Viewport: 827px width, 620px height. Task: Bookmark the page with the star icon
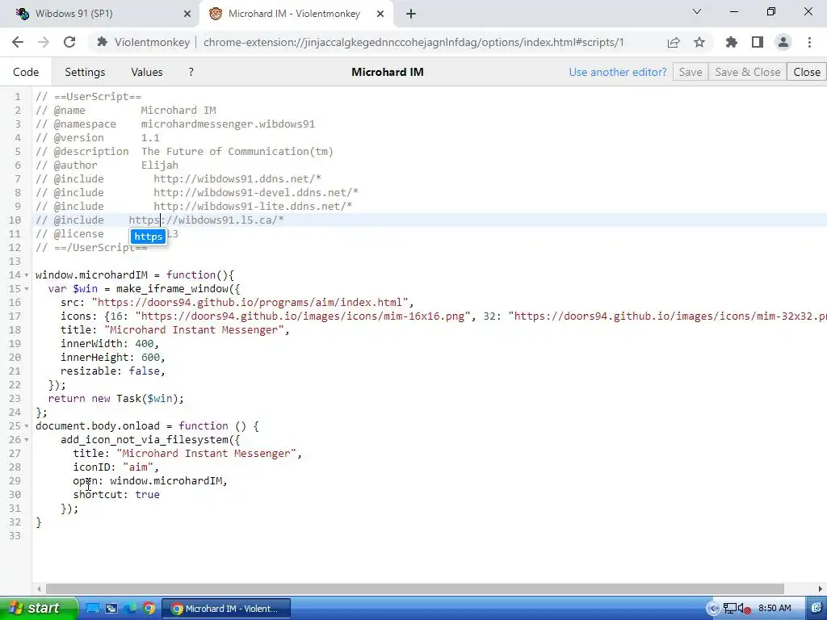tap(699, 42)
